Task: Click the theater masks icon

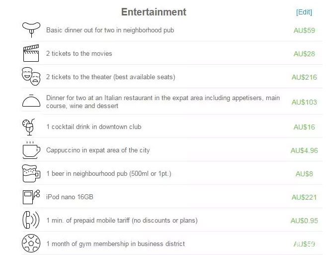Action: click(x=31, y=76)
